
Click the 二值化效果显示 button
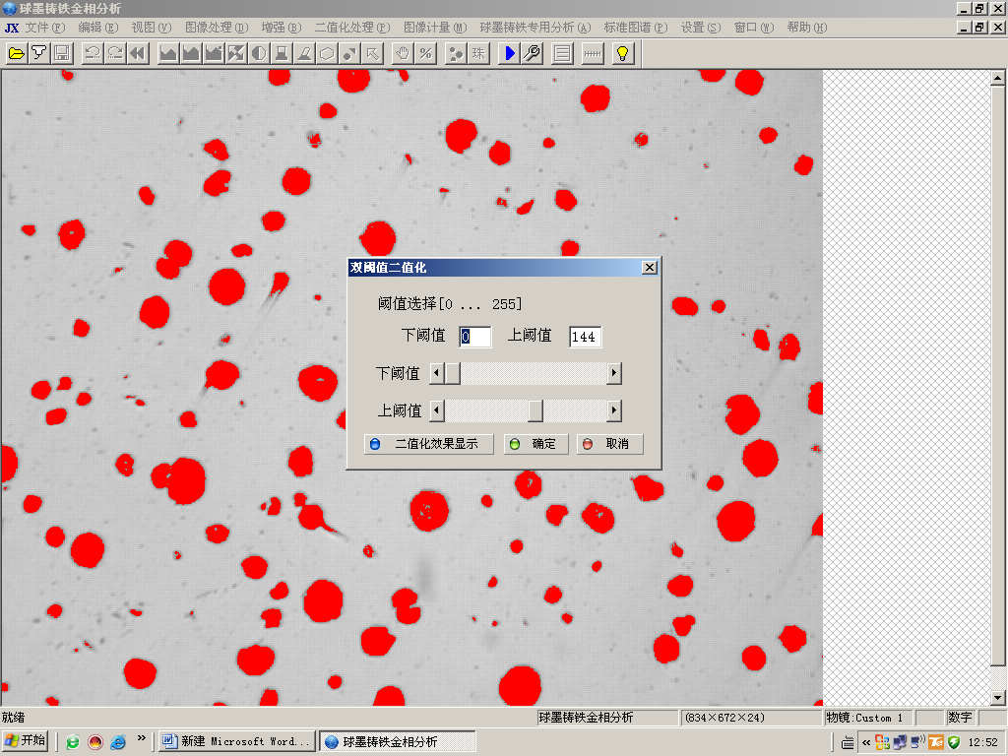pos(428,444)
